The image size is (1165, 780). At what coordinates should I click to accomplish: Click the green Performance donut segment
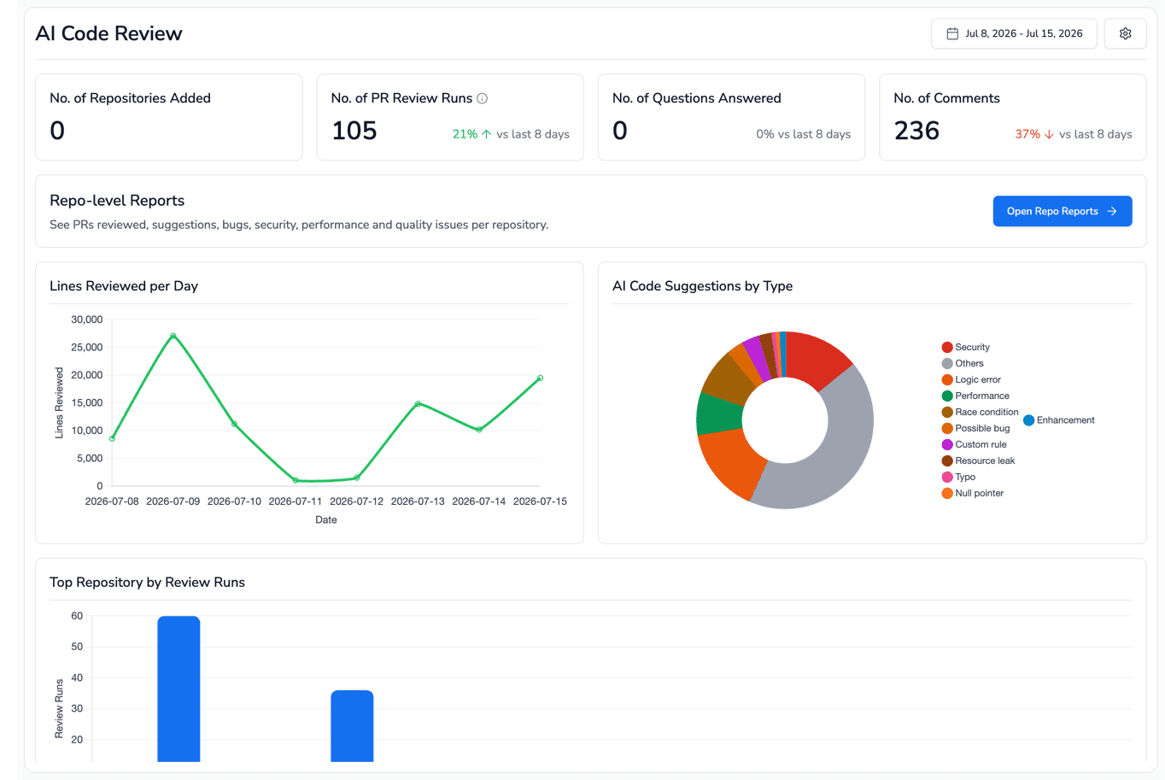[718, 414]
